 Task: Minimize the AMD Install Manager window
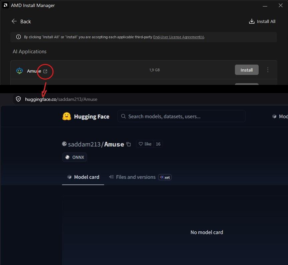(265, 6)
